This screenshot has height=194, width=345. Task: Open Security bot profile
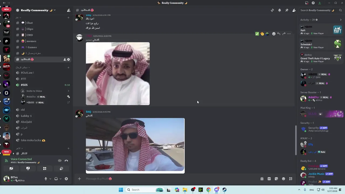321,129
